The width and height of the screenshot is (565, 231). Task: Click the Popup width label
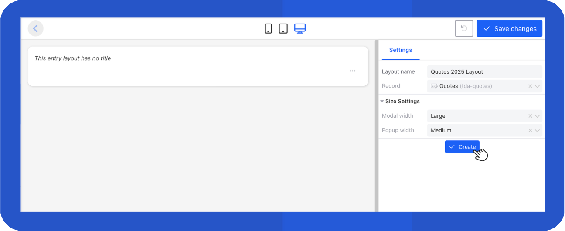coord(398,130)
